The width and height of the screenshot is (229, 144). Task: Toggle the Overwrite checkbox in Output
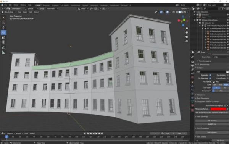210,75
